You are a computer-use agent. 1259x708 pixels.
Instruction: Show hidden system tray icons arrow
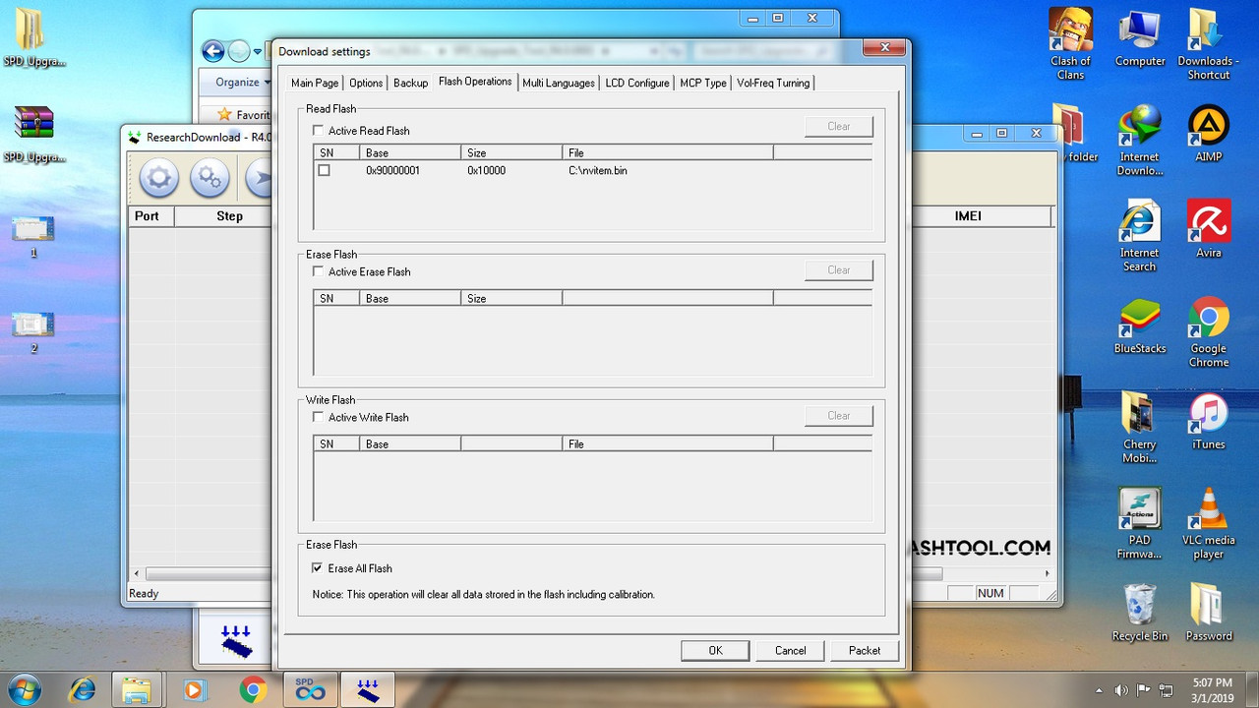coord(1100,690)
